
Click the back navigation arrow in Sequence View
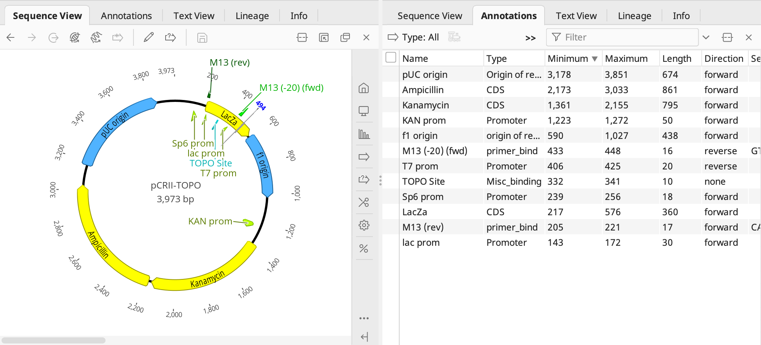point(11,37)
